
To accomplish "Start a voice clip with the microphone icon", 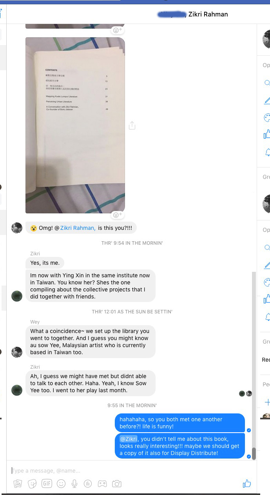I will 74,484.
